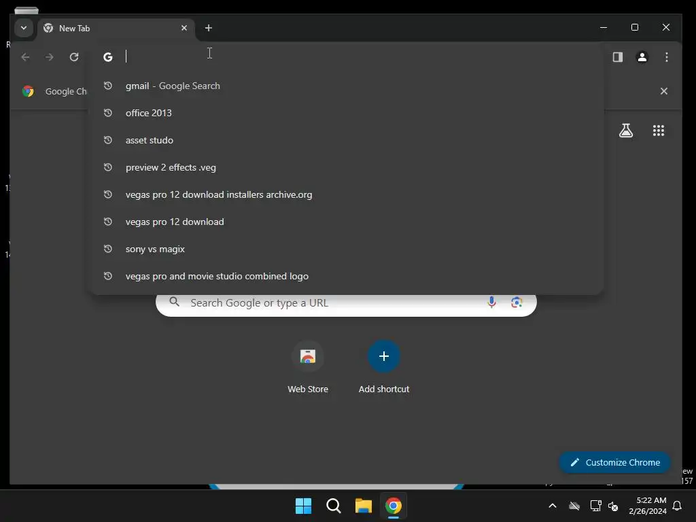Choose the 'vegas pro 12 download' suggestion
This screenshot has height=522, width=696.
(x=346, y=222)
